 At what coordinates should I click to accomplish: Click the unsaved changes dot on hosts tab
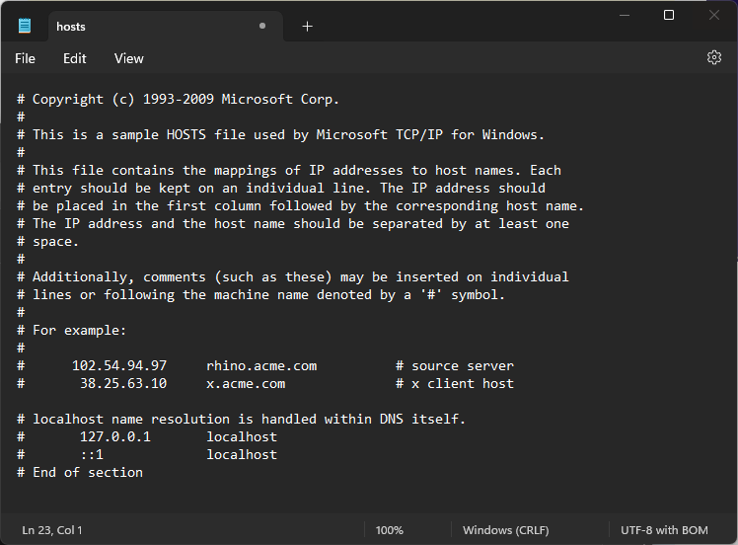(x=262, y=26)
